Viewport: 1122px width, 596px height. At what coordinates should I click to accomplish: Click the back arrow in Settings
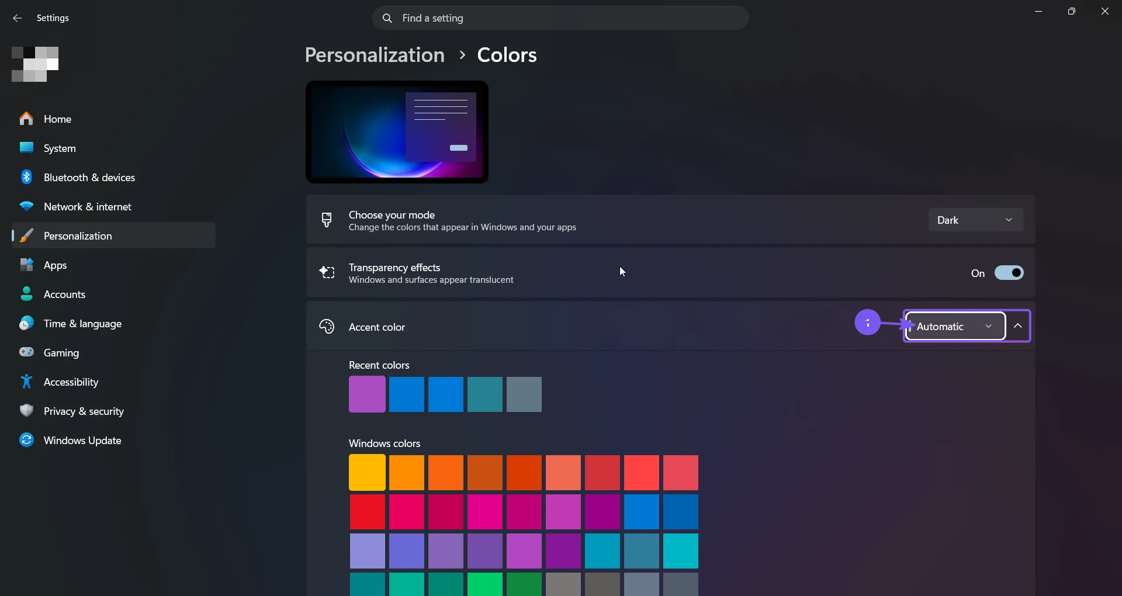tap(18, 18)
